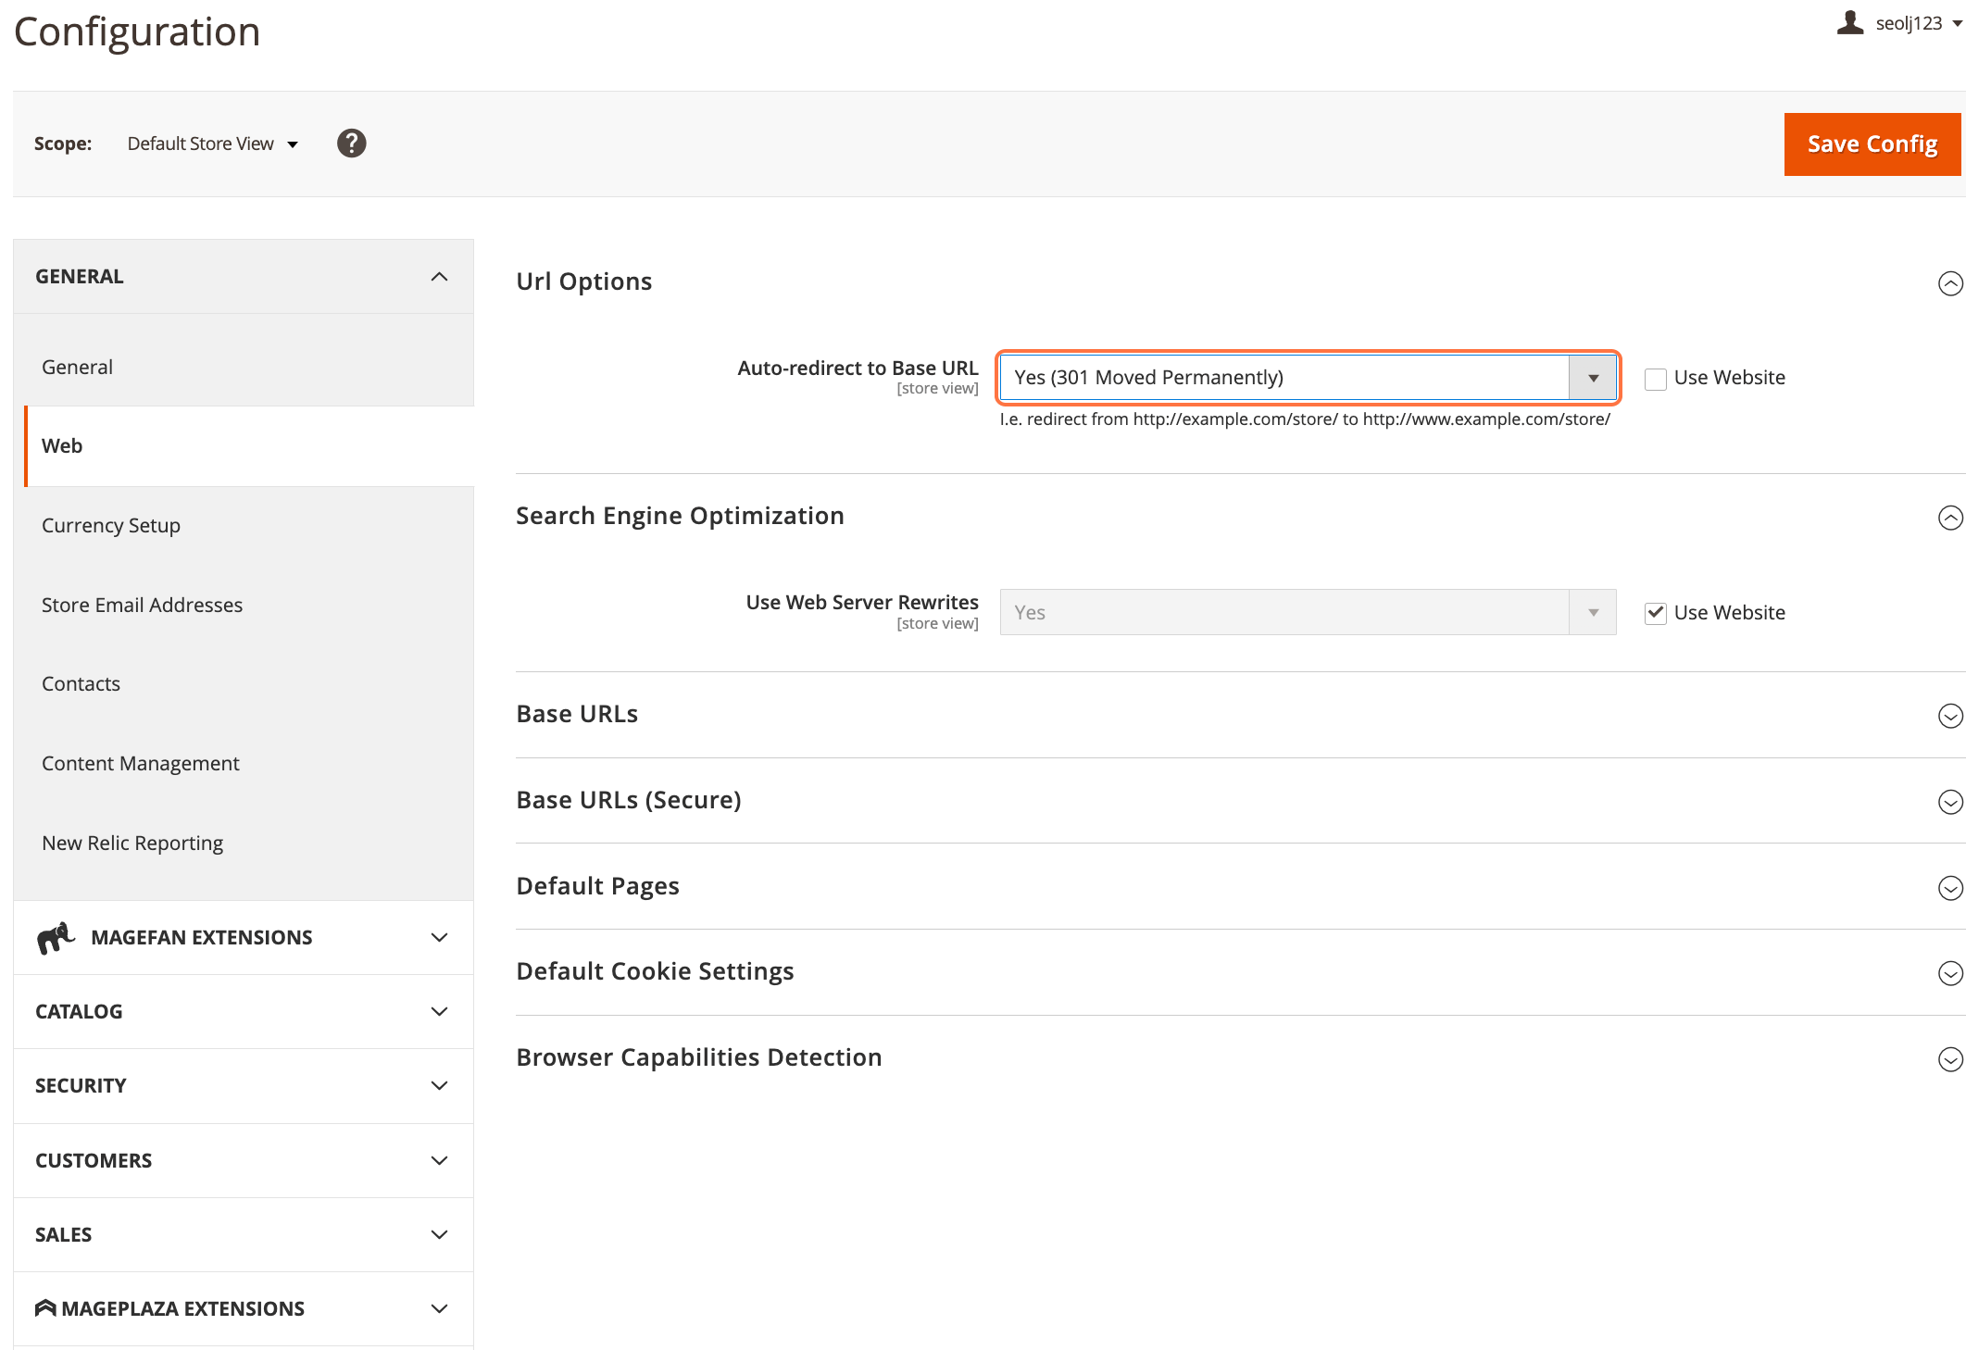Open the help tooltip next to Scope

351,143
